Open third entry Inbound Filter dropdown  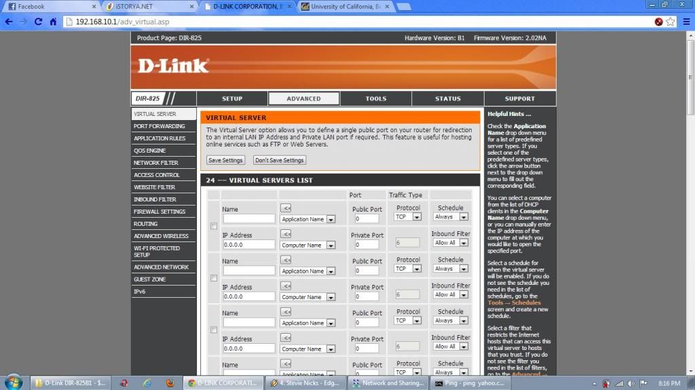(451, 347)
